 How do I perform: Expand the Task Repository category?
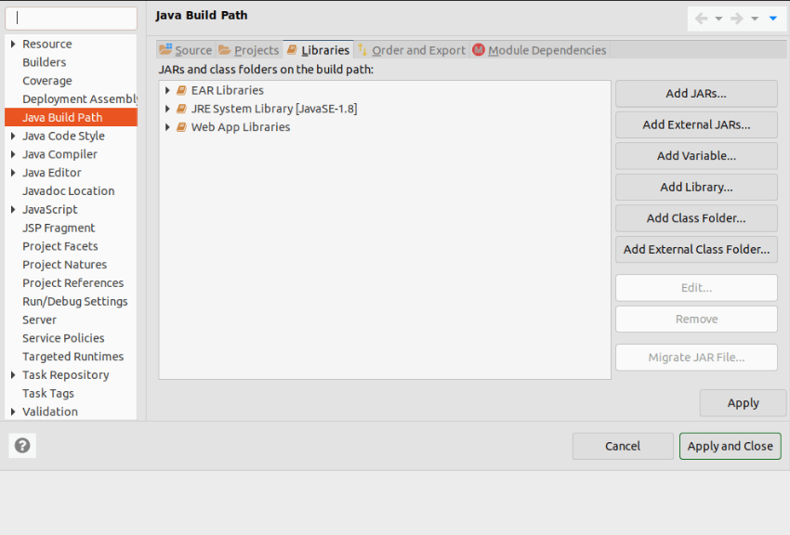pyautogui.click(x=13, y=375)
